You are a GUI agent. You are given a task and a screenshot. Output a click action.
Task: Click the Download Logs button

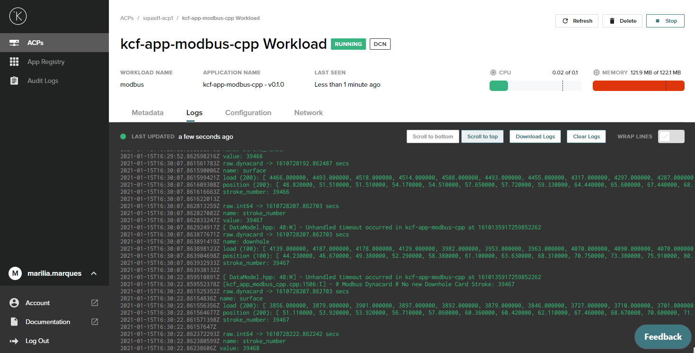[535, 136]
